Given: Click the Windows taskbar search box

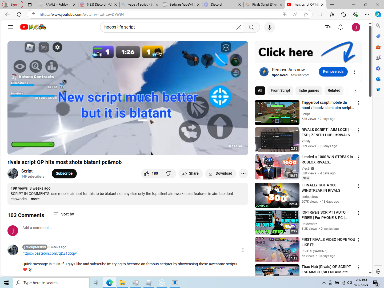Looking at the screenshot, I should [51, 283].
